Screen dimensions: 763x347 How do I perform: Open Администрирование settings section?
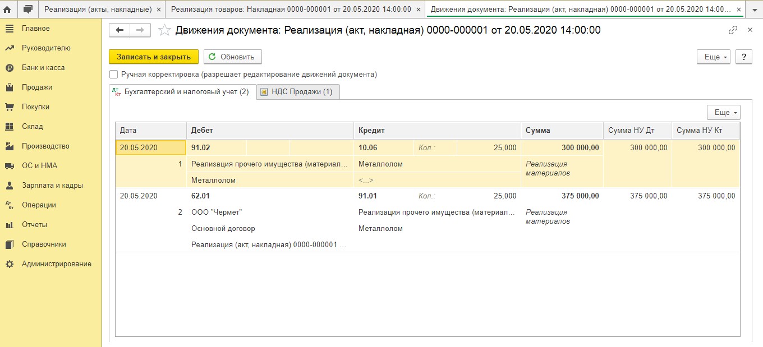[56, 264]
